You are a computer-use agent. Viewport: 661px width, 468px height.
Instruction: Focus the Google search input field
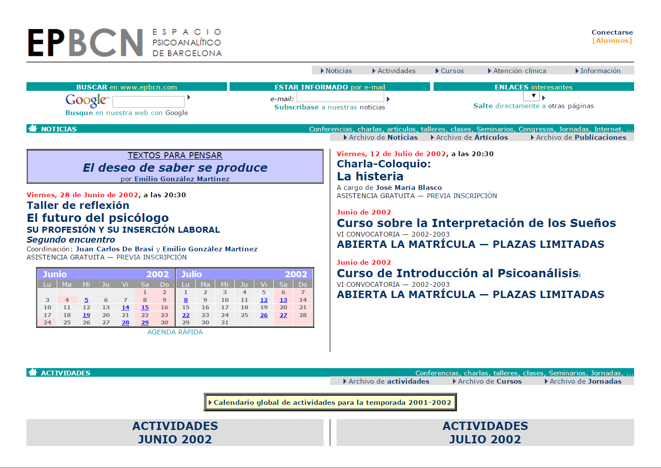[149, 102]
